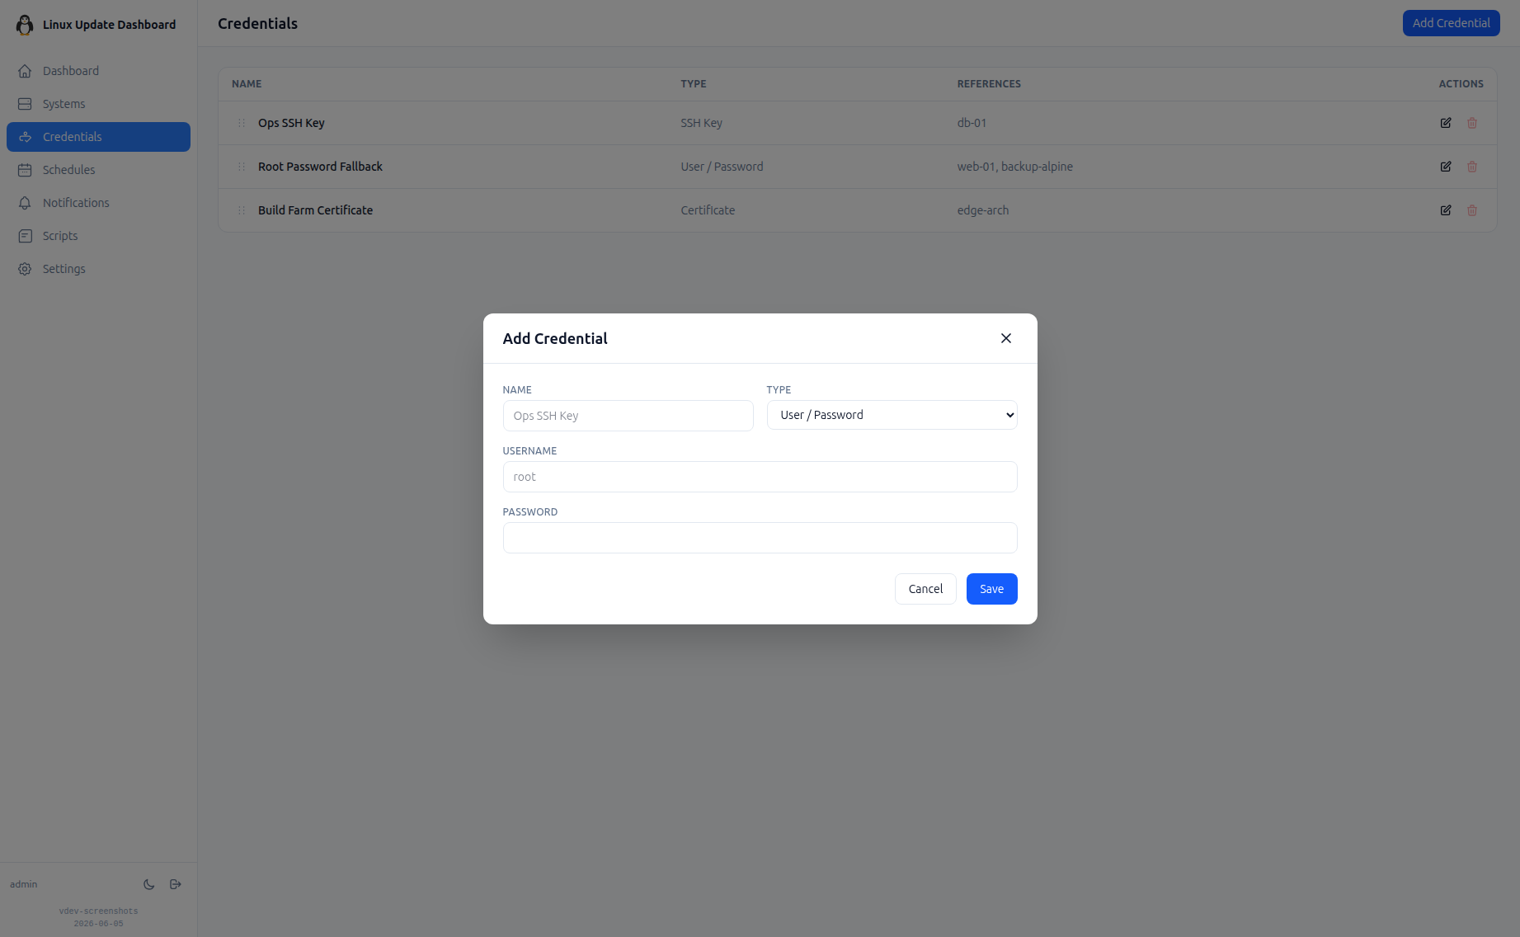Open the Schedules section
The image size is (1520, 937).
[x=98, y=170]
